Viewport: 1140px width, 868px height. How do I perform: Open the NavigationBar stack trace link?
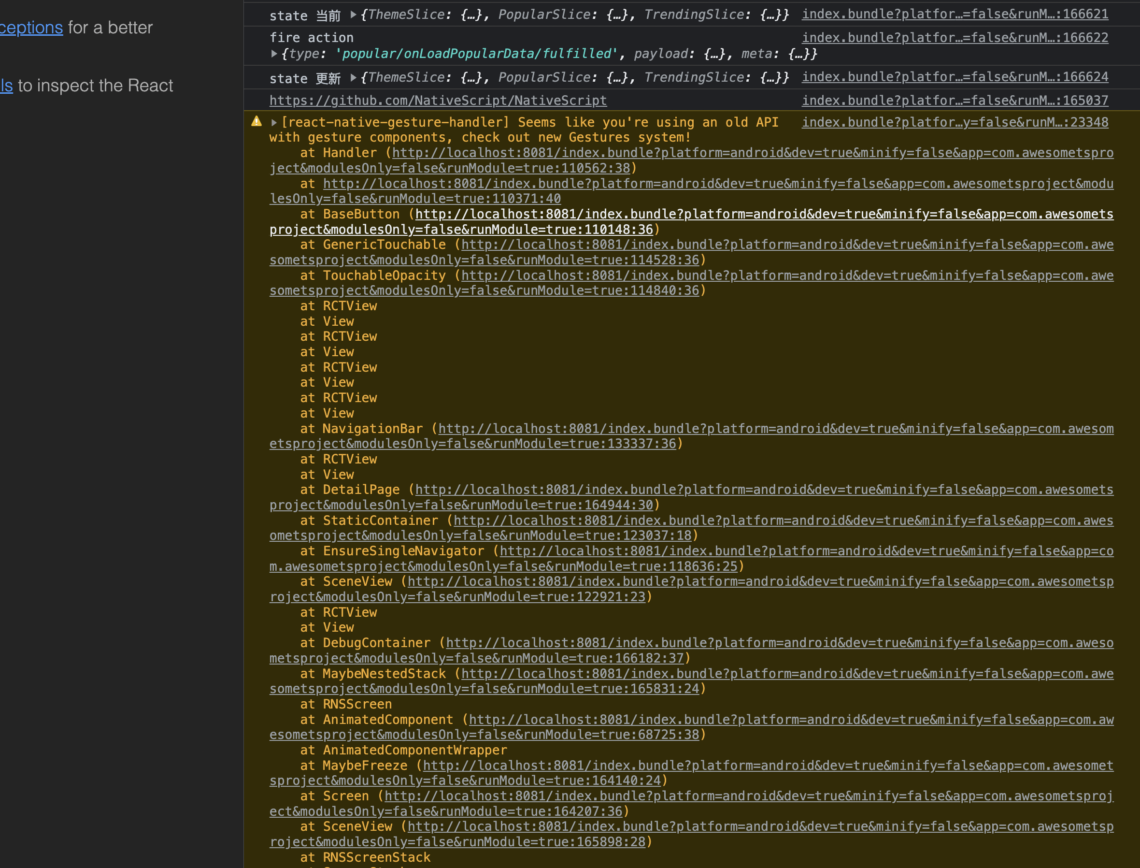pos(775,429)
